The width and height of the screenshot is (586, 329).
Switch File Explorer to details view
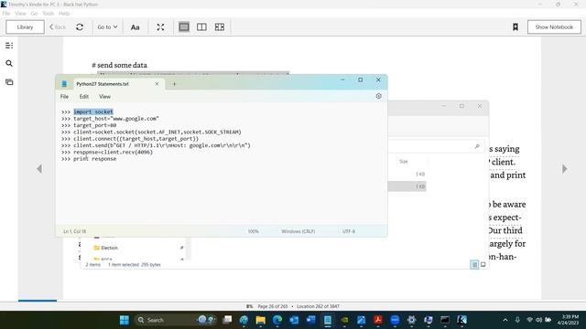pos(474,264)
